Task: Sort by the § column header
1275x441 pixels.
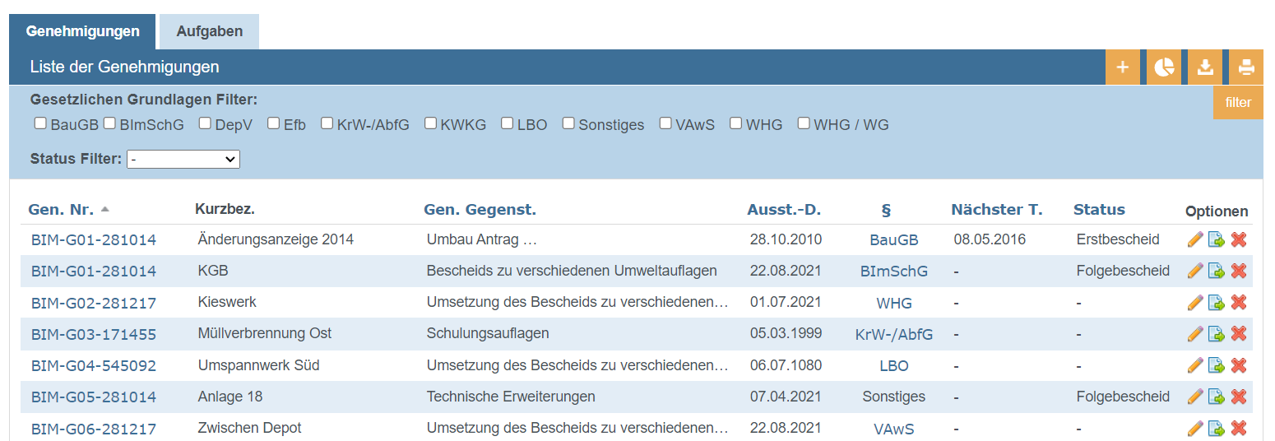Action: (886, 210)
